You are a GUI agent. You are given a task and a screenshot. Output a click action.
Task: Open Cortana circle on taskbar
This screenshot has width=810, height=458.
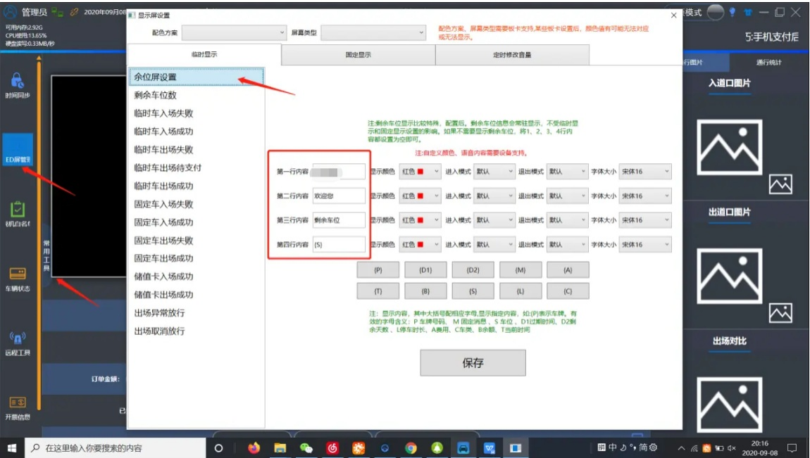218,447
